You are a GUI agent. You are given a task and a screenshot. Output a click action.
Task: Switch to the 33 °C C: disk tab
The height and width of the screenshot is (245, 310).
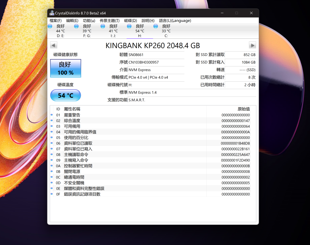(x=166, y=31)
